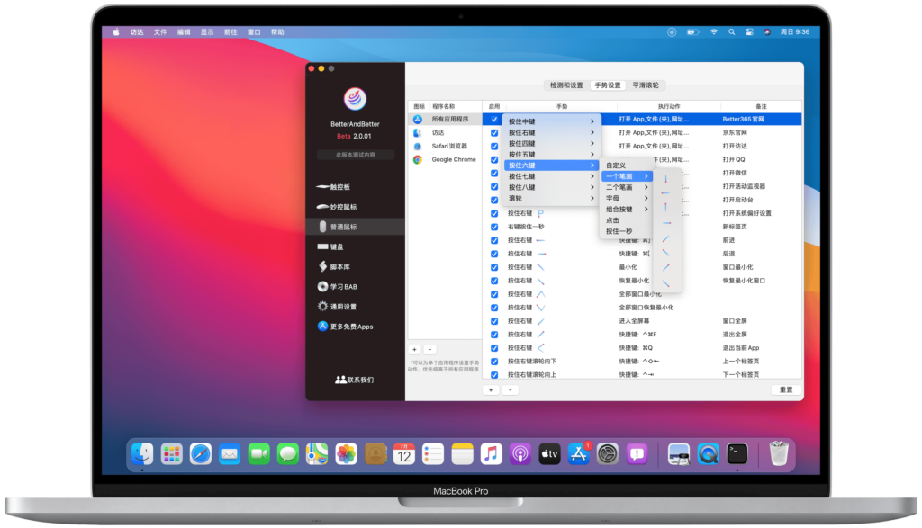The image size is (922, 528).
Task: Switch to the 平滑滚轮 tab
Action: pyautogui.click(x=646, y=85)
